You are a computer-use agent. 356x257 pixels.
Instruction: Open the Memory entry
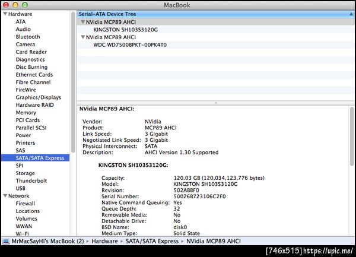(26, 113)
